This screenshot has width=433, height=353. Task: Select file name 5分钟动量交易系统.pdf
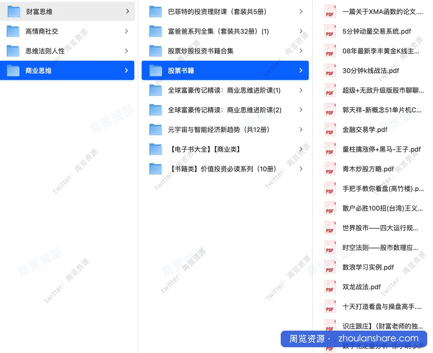click(377, 31)
